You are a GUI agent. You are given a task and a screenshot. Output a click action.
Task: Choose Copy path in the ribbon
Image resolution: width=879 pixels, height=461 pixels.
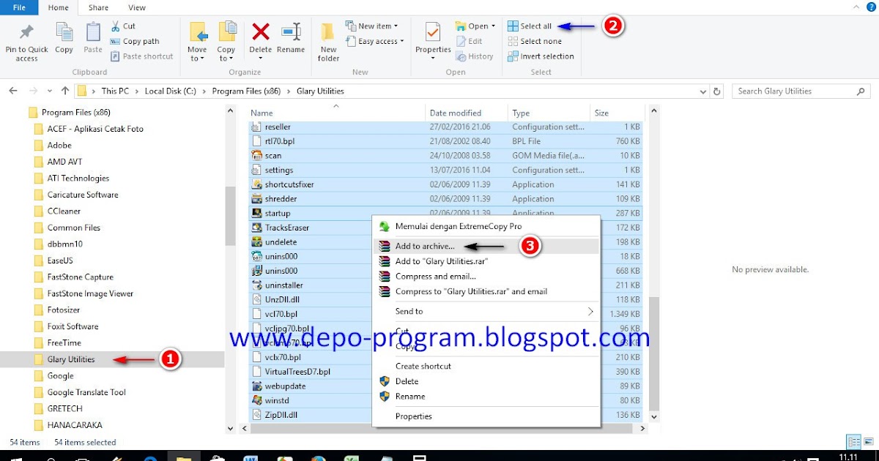[135, 41]
